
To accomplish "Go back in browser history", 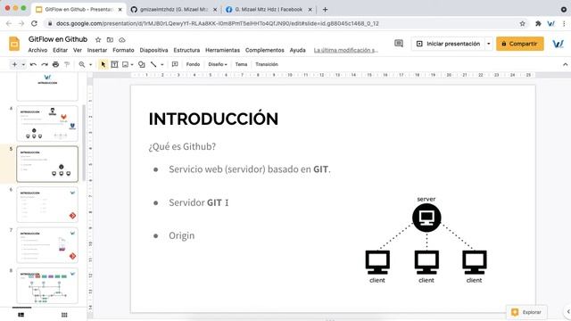I will 9,24.
